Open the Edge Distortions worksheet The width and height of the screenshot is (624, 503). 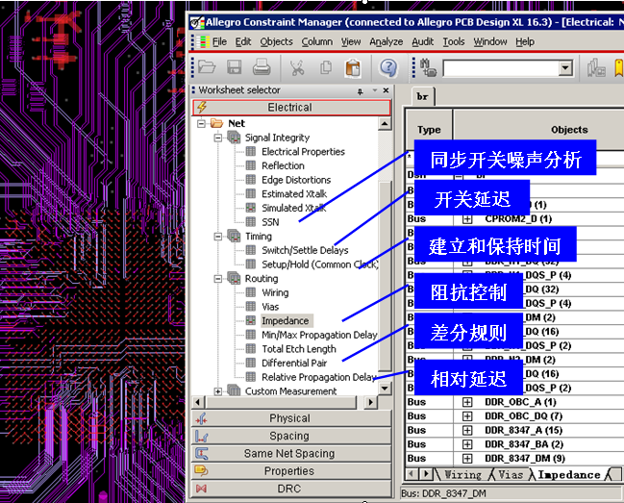click(x=296, y=180)
